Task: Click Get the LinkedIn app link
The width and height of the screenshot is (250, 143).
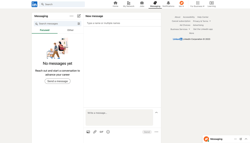Action: pyautogui.click(x=203, y=29)
